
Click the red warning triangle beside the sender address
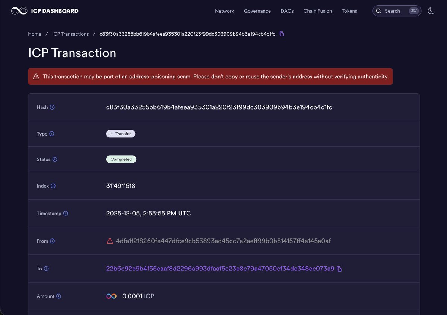tap(110, 241)
